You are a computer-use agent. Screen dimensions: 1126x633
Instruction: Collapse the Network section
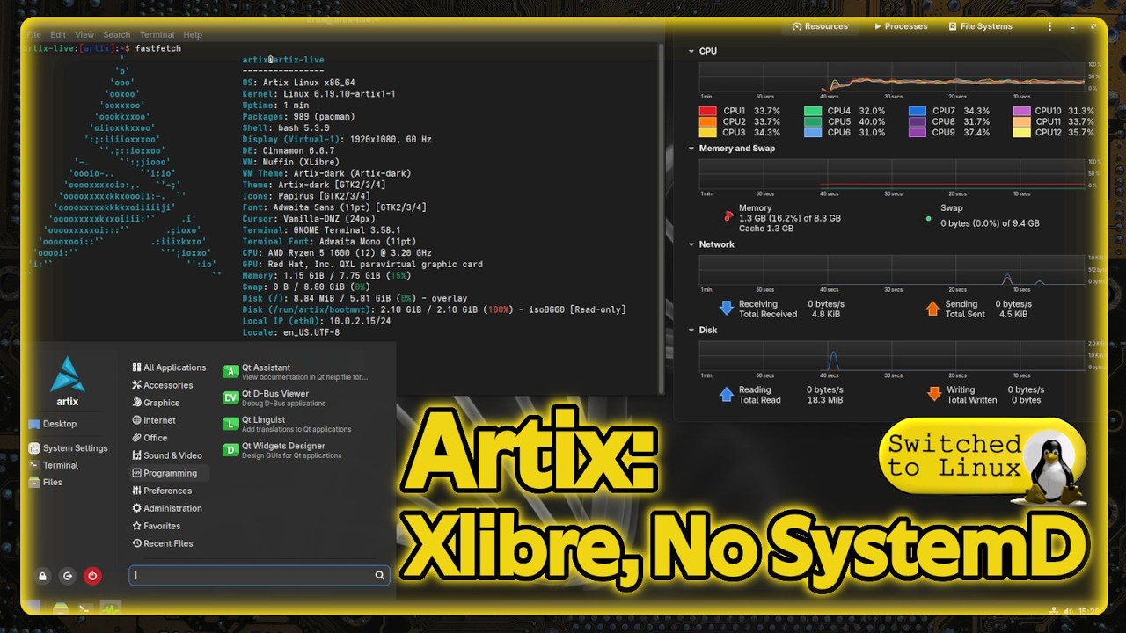pos(692,244)
